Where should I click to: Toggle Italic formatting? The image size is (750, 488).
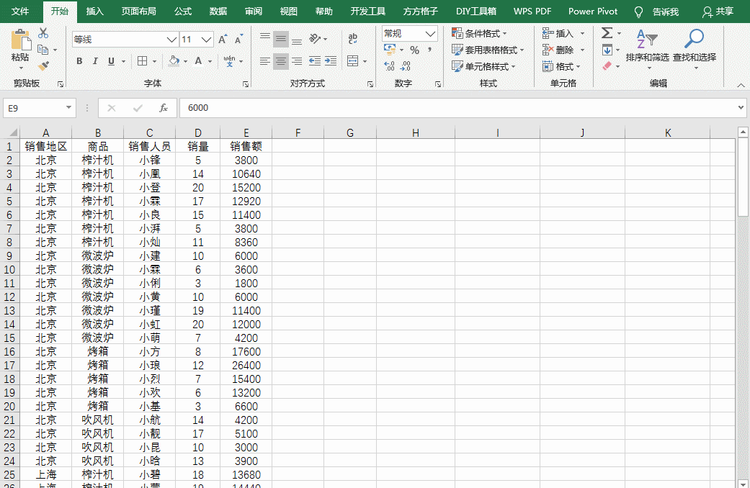tap(94, 61)
